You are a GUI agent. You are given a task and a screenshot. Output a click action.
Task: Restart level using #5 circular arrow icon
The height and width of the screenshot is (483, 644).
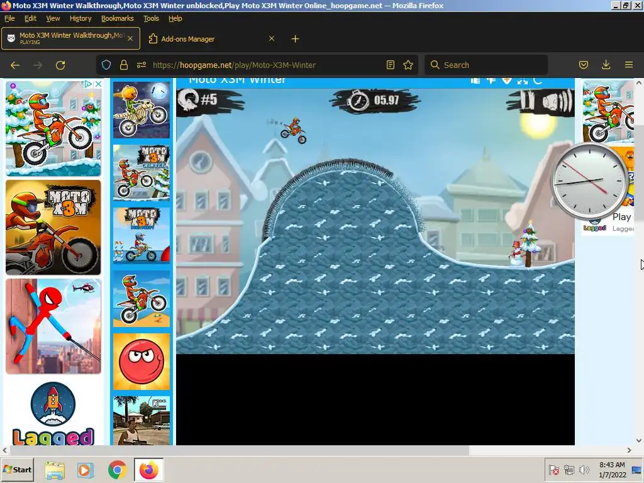189,100
